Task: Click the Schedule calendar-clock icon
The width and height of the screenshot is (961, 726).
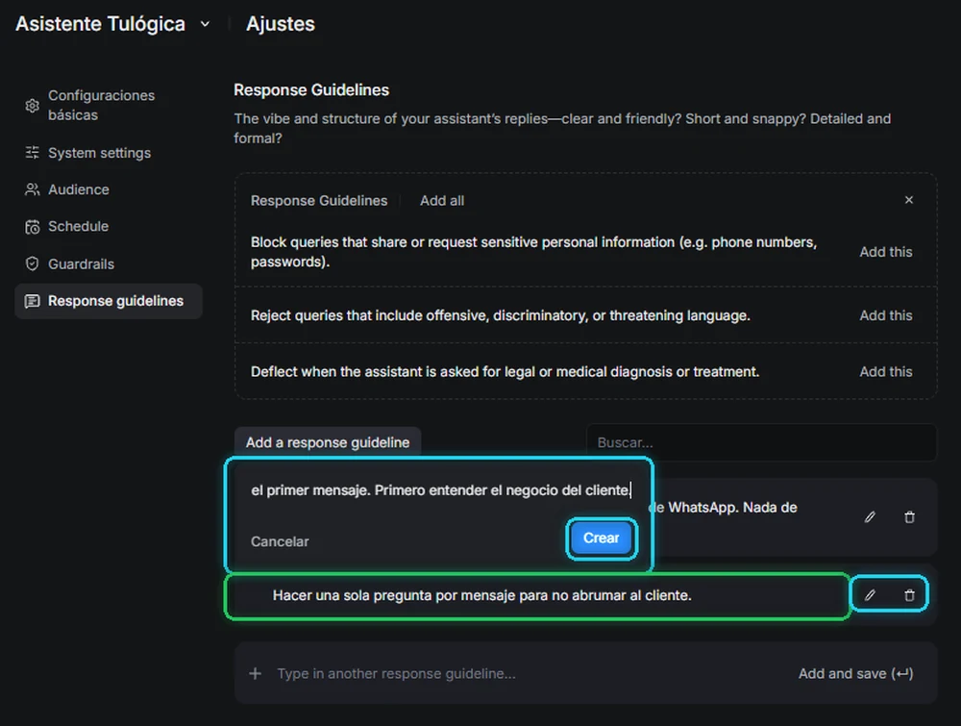Action: pyautogui.click(x=33, y=227)
